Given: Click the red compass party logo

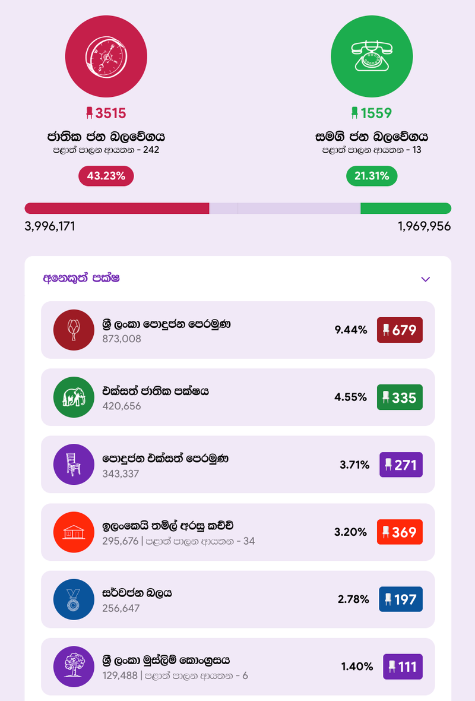Looking at the screenshot, I should 106,56.
